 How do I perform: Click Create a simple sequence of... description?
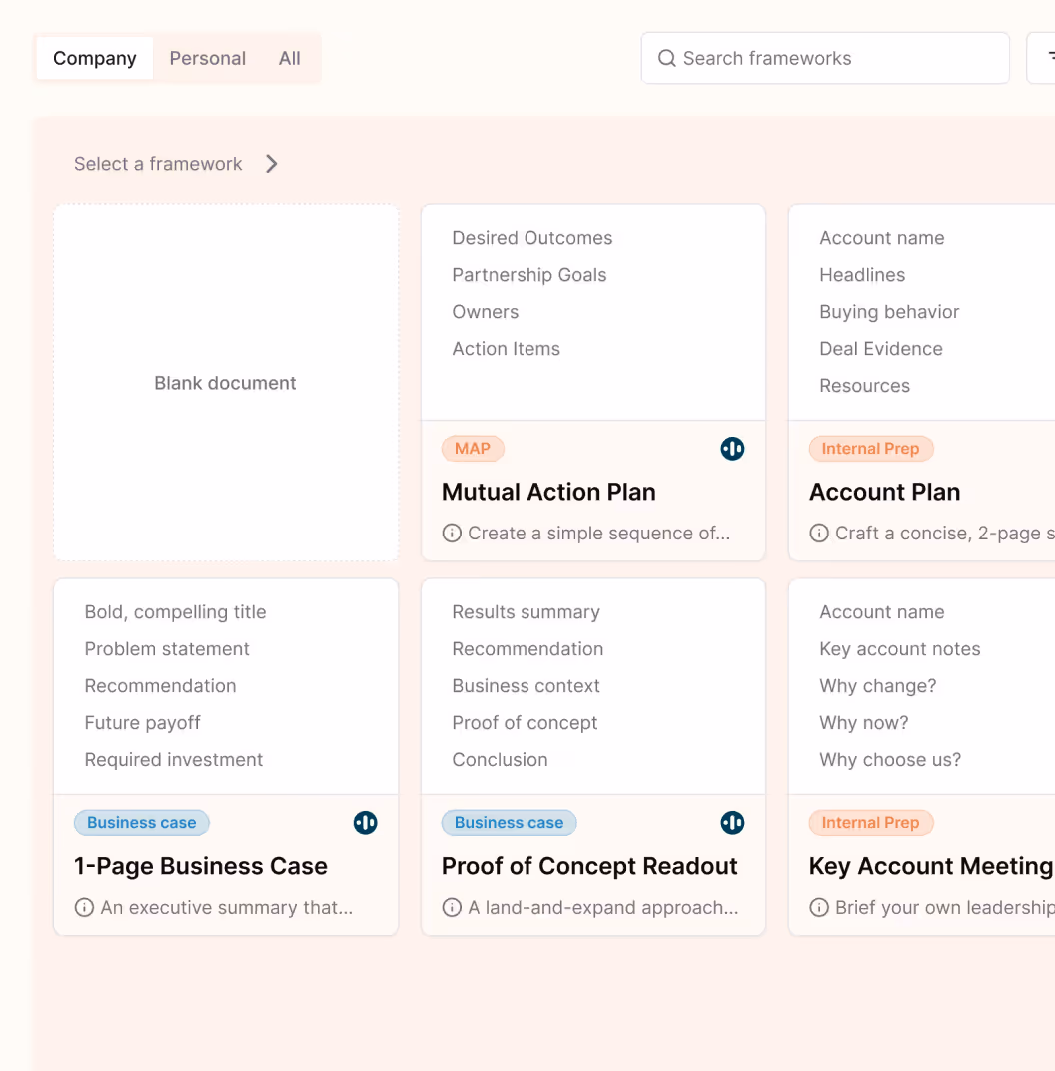598,533
